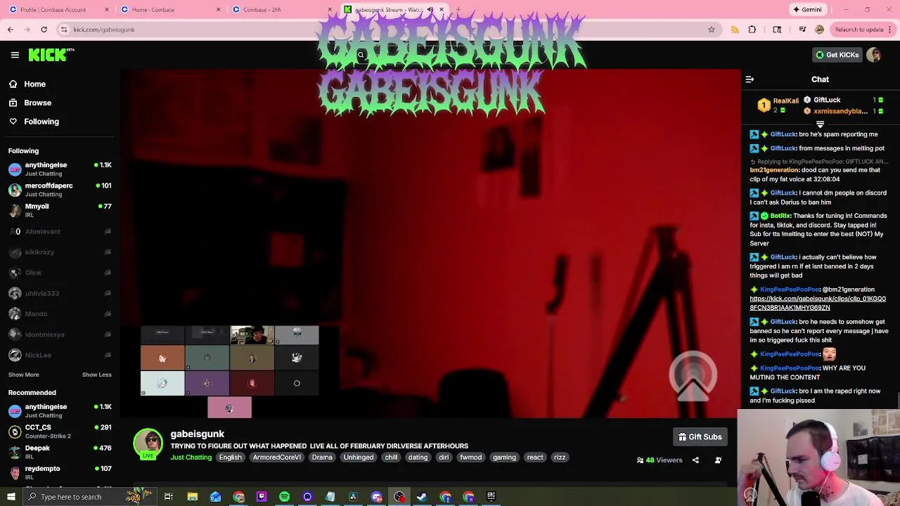Mute the gabeisgunk tab audio icon

pos(430,10)
